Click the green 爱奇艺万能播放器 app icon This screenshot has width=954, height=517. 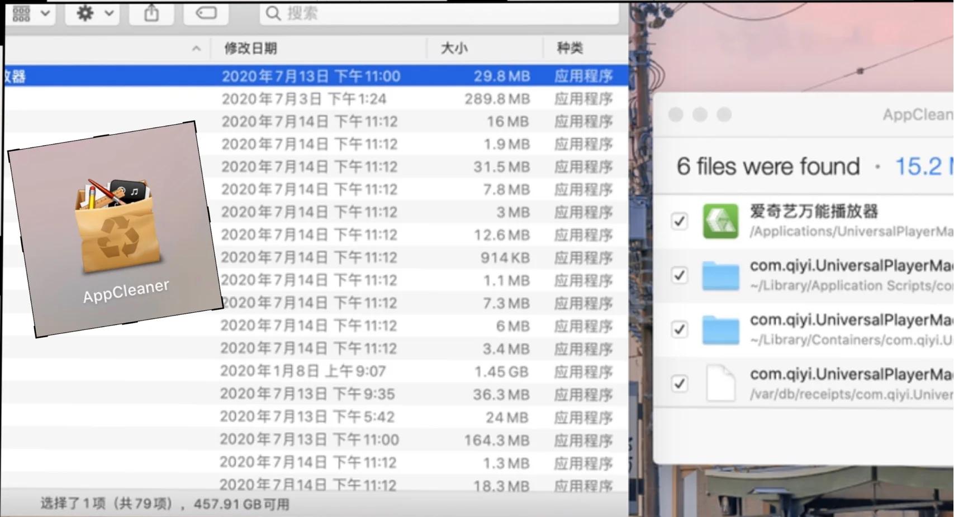click(x=720, y=221)
